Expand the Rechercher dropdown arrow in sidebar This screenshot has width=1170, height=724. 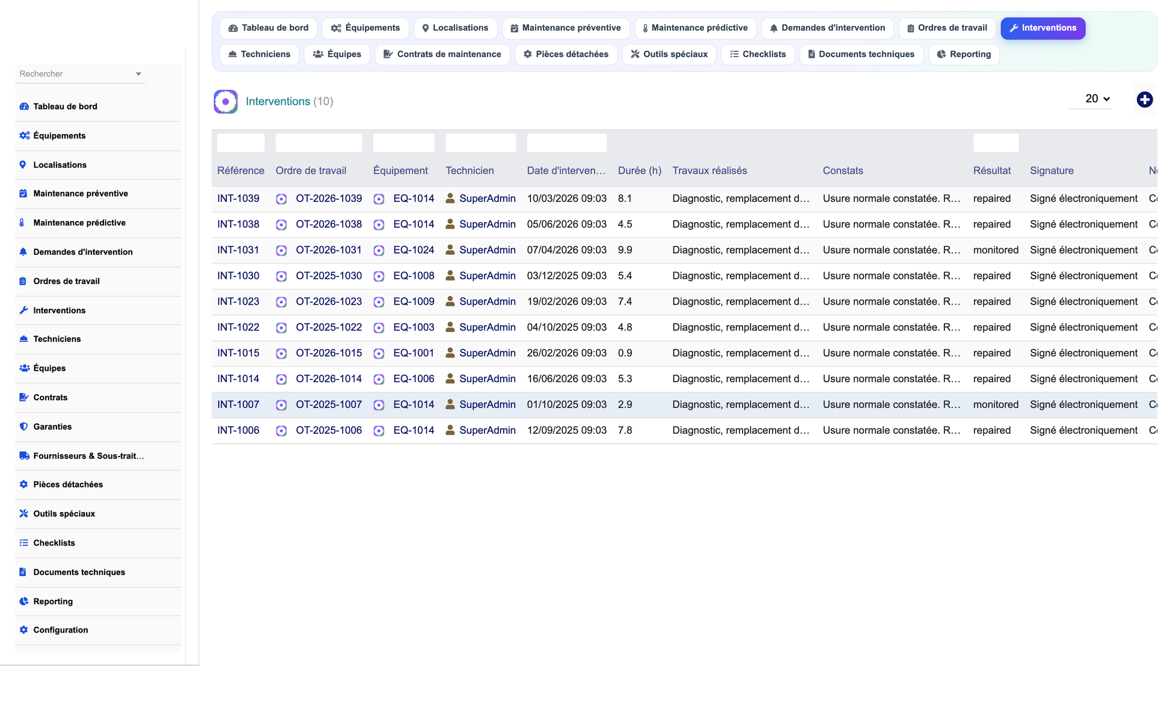[x=138, y=74]
